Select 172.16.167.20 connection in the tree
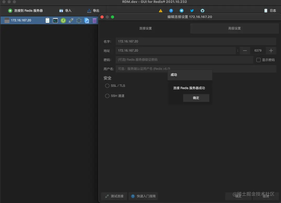Image resolution: width=281 pixels, height=203 pixels. click(x=49, y=20)
